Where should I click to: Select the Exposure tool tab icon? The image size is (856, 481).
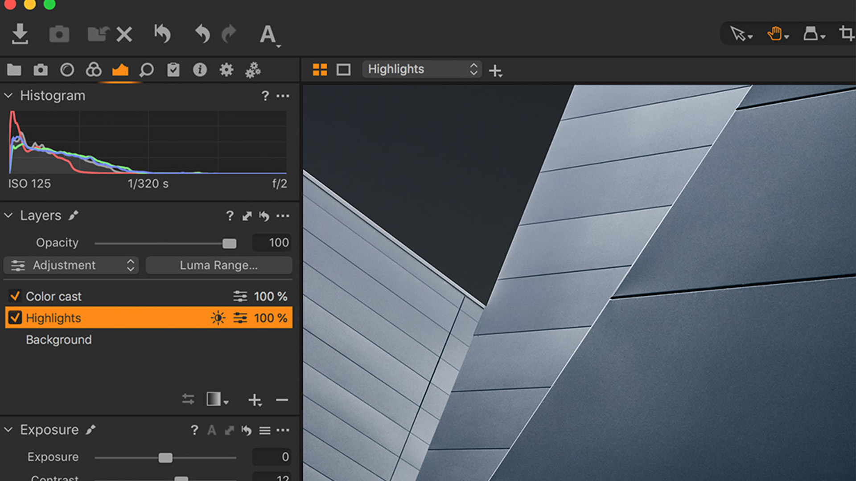pyautogui.click(x=120, y=70)
